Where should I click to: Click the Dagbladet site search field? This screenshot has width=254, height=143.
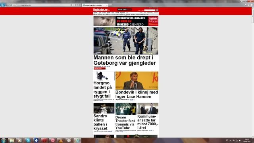[150, 10]
